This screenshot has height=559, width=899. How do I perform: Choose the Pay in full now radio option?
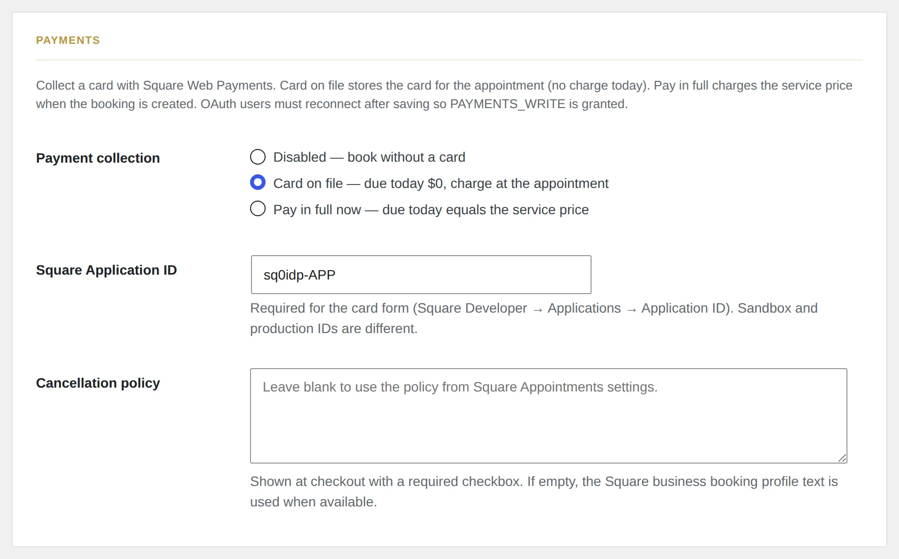tap(258, 209)
